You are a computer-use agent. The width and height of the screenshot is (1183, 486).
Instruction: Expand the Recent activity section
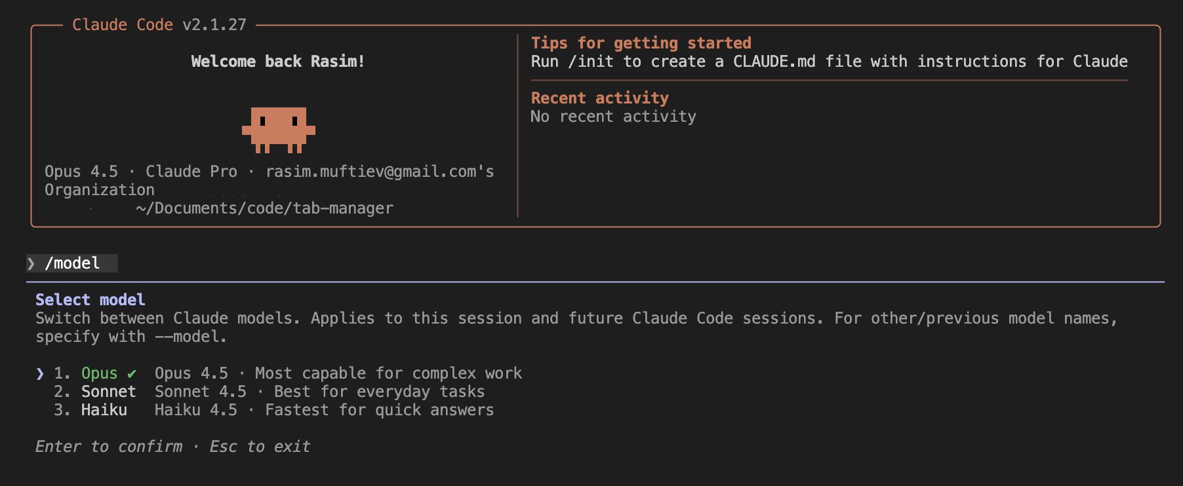599,98
